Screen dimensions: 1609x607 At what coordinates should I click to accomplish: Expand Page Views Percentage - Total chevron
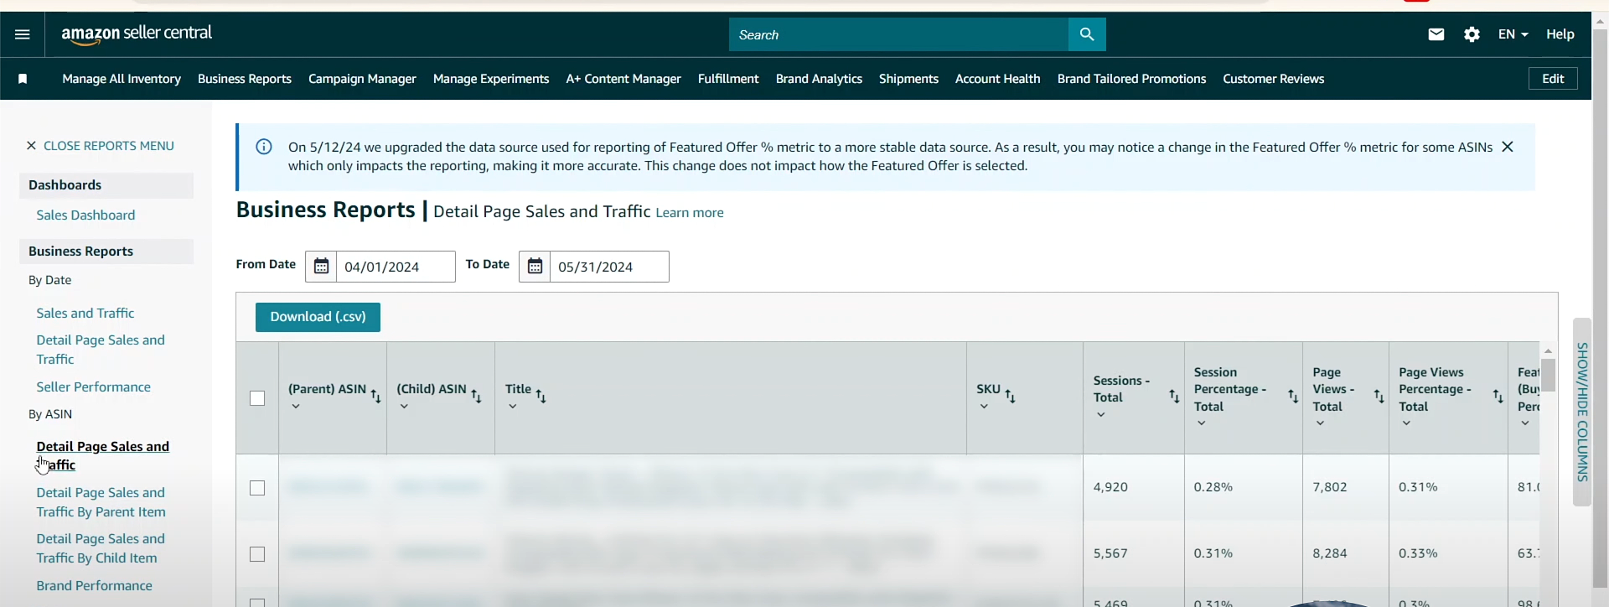click(x=1406, y=423)
